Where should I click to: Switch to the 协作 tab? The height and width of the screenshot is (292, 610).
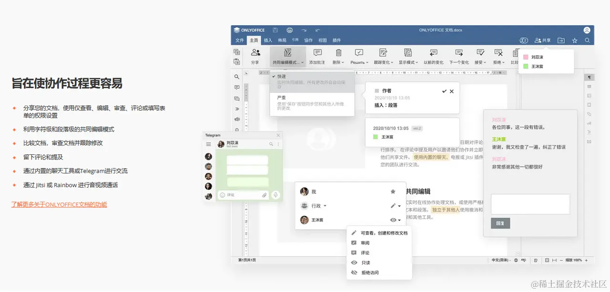click(309, 40)
